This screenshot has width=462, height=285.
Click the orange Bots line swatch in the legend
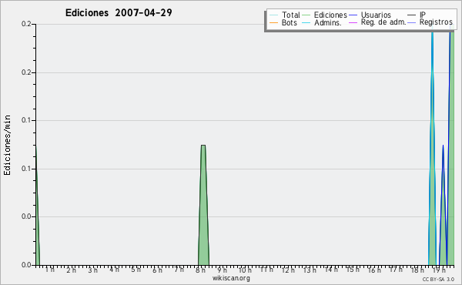coord(273,22)
